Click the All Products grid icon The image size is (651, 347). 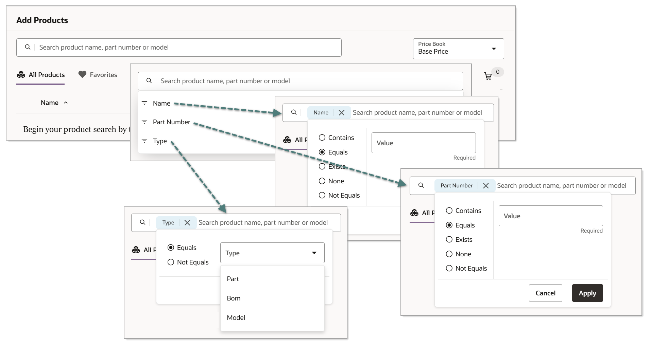tap(21, 74)
